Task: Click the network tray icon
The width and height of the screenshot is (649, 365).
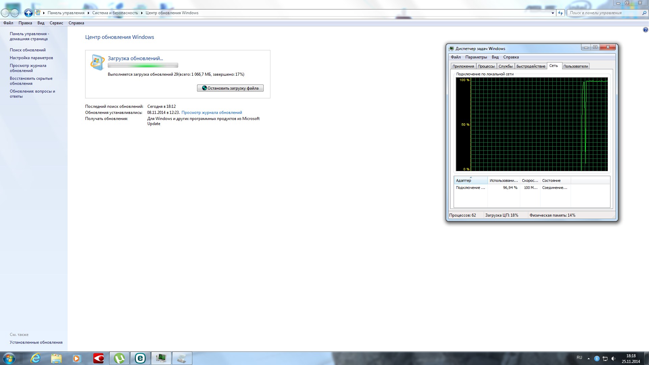Action: [605, 359]
